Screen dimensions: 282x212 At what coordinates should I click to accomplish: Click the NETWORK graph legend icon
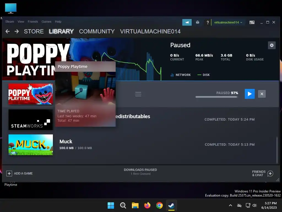click(x=172, y=75)
